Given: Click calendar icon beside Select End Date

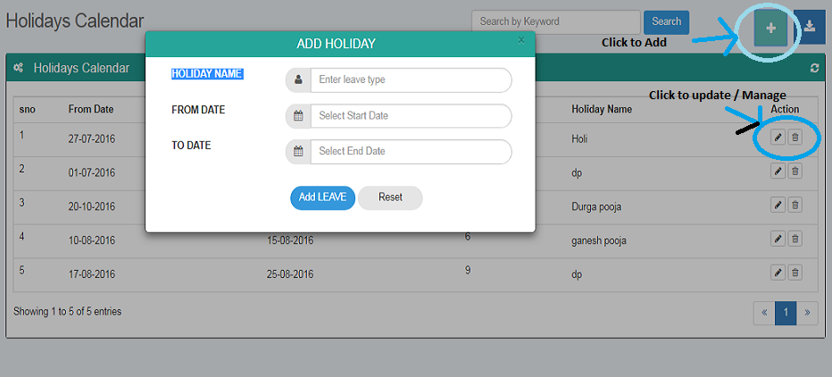Looking at the screenshot, I should (x=298, y=151).
